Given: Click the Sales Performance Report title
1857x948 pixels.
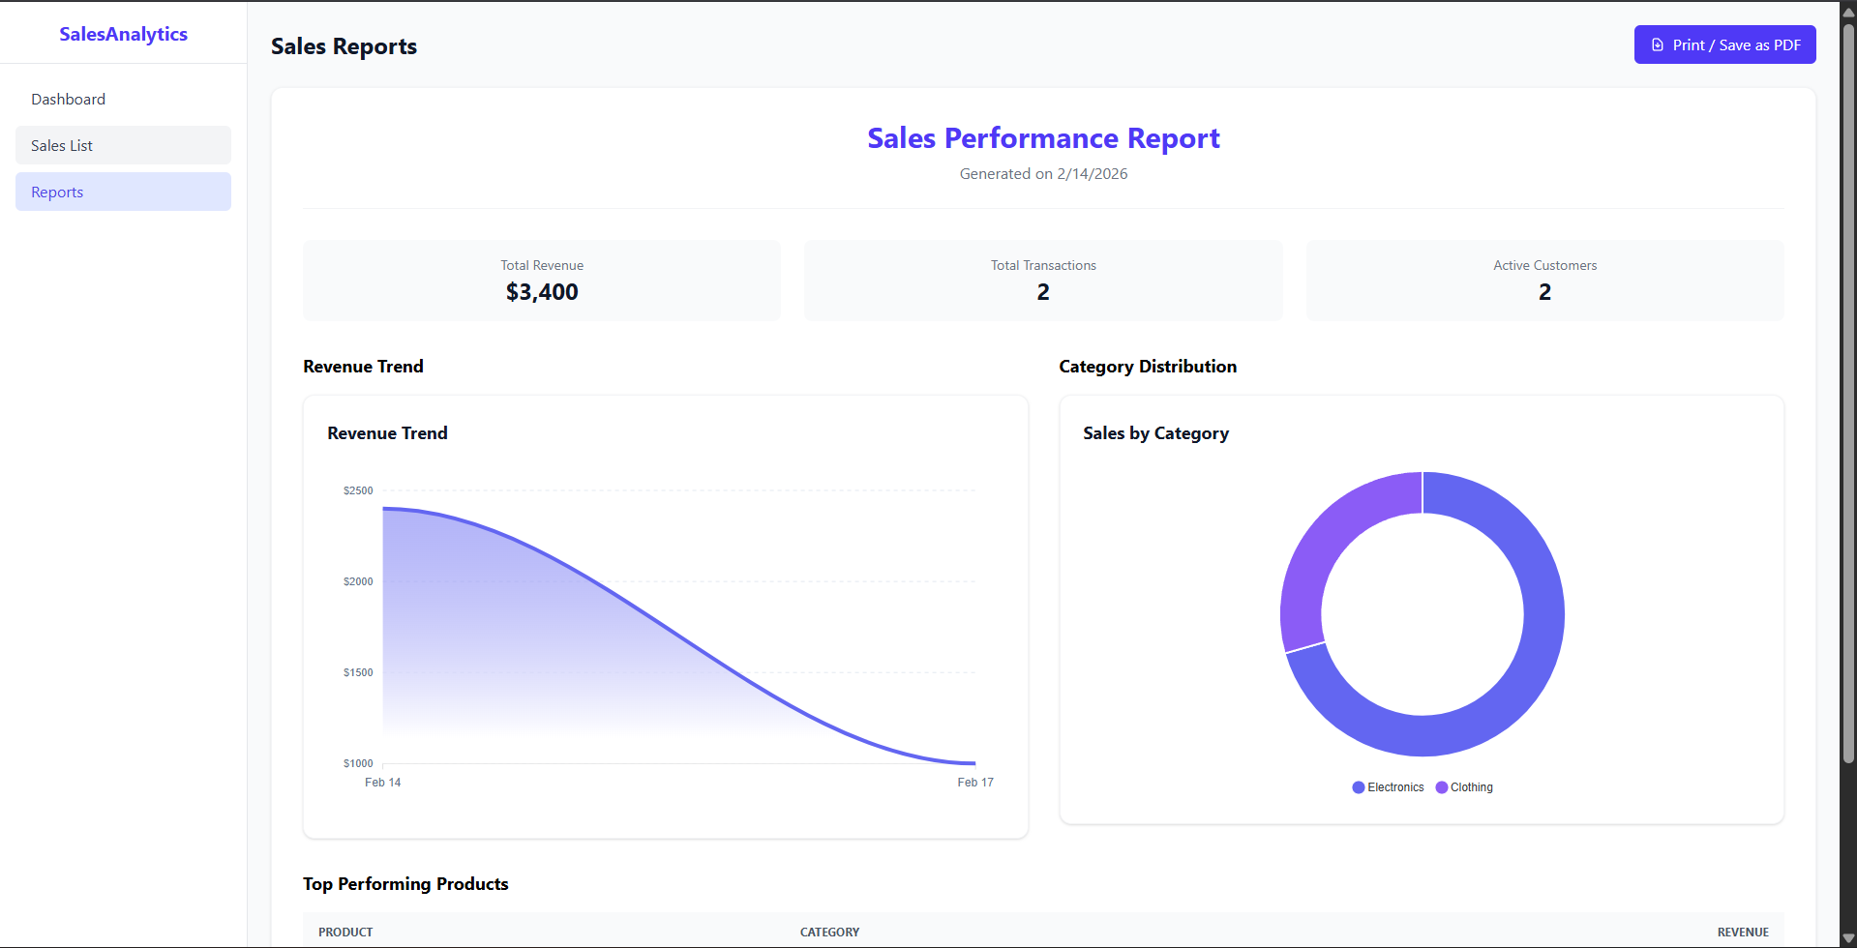Looking at the screenshot, I should coord(1042,138).
